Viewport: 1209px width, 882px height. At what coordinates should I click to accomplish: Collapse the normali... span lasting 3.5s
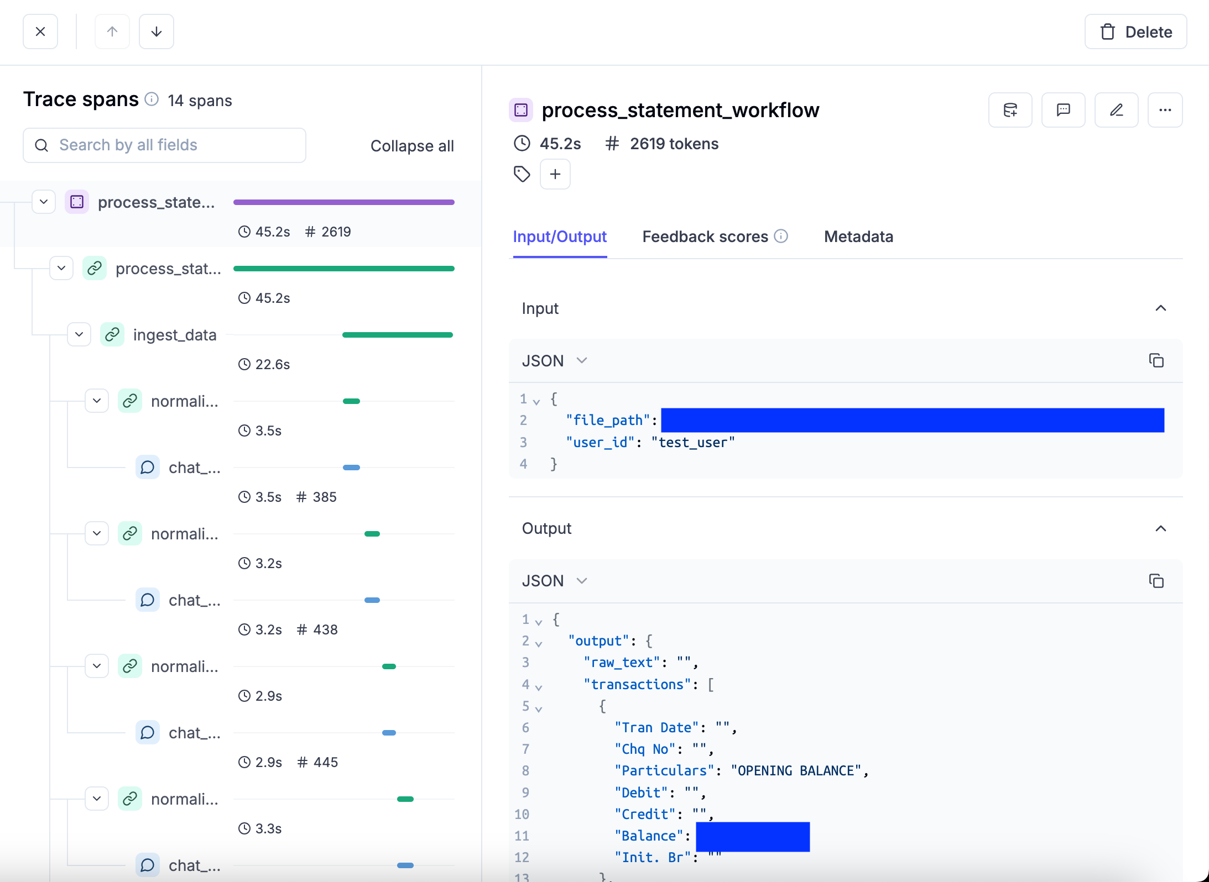click(x=97, y=401)
